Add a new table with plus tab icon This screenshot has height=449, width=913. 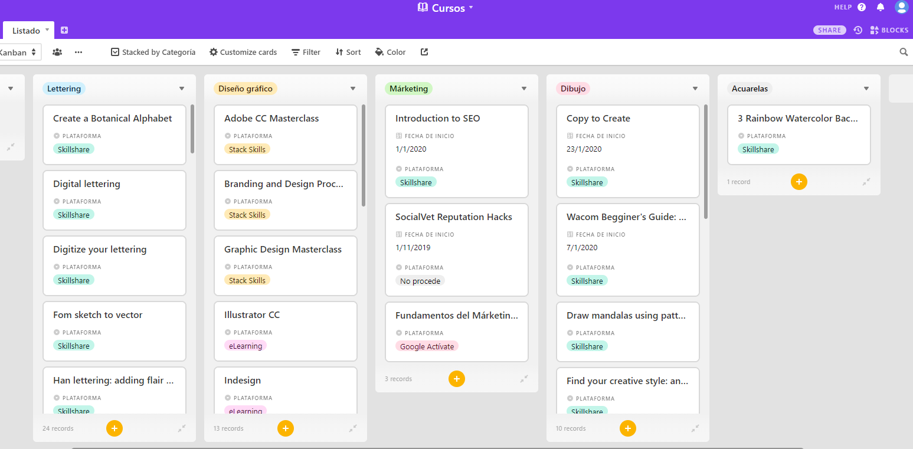64,30
